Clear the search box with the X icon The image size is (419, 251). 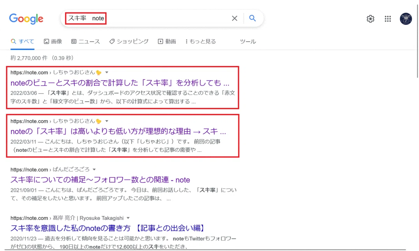[235, 19]
